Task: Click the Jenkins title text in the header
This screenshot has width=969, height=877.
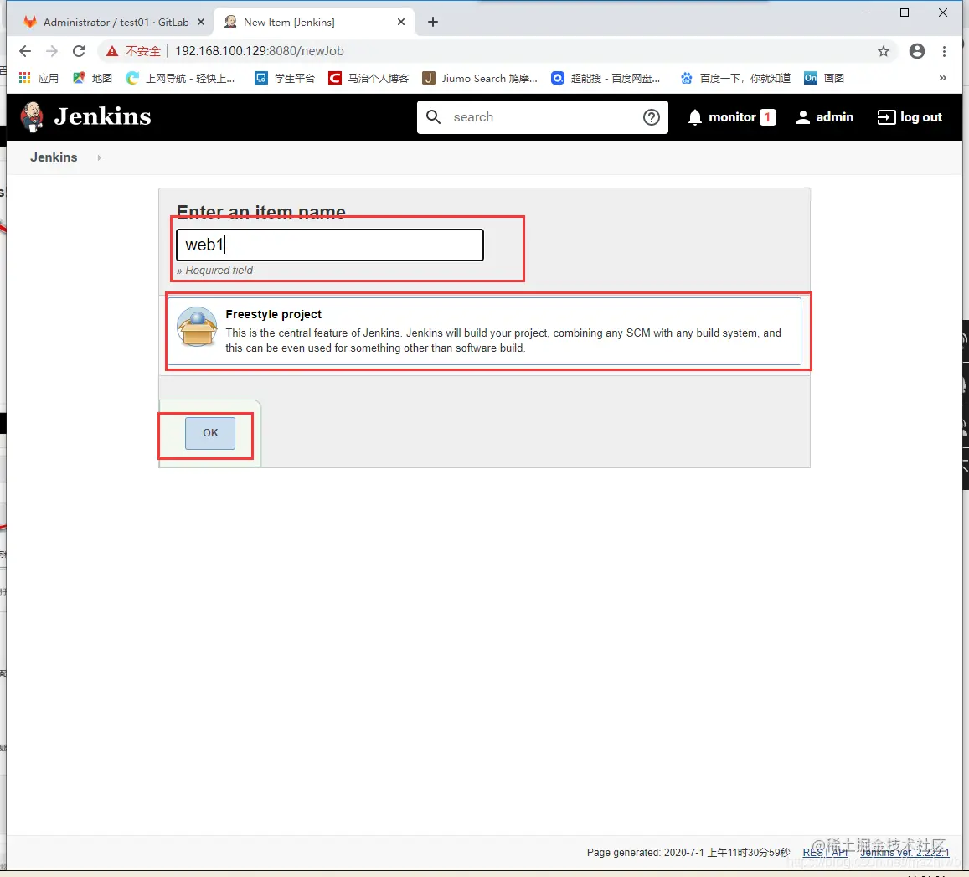Action: point(102,116)
